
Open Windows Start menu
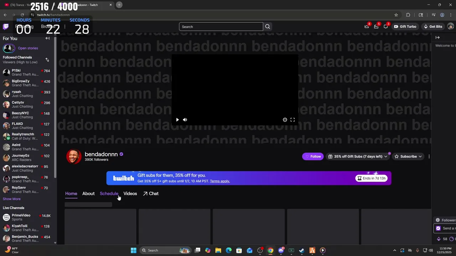click(x=134, y=250)
